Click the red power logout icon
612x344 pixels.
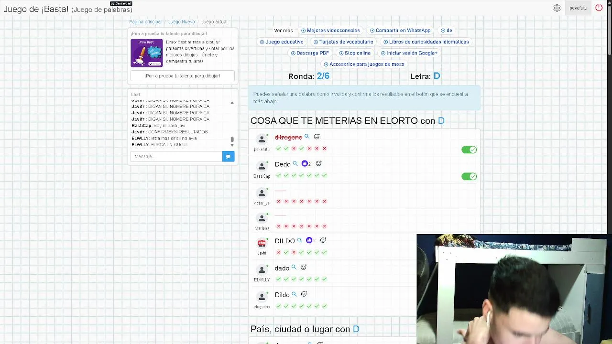[599, 8]
